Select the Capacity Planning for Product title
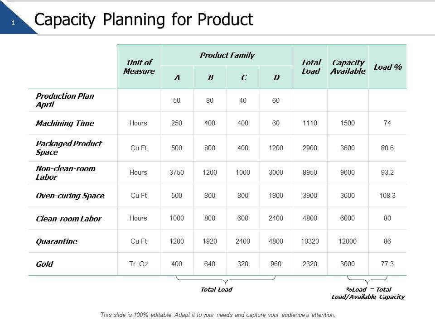Viewport: 435px width, 326px height. 144,20
